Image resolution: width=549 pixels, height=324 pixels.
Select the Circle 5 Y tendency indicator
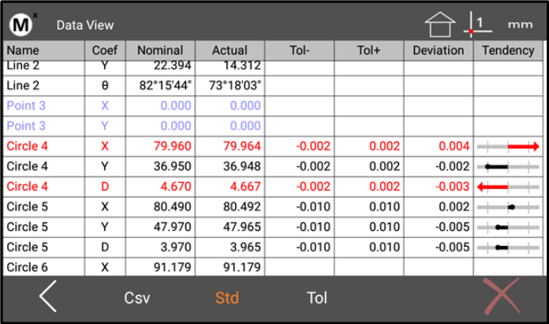coord(508,227)
